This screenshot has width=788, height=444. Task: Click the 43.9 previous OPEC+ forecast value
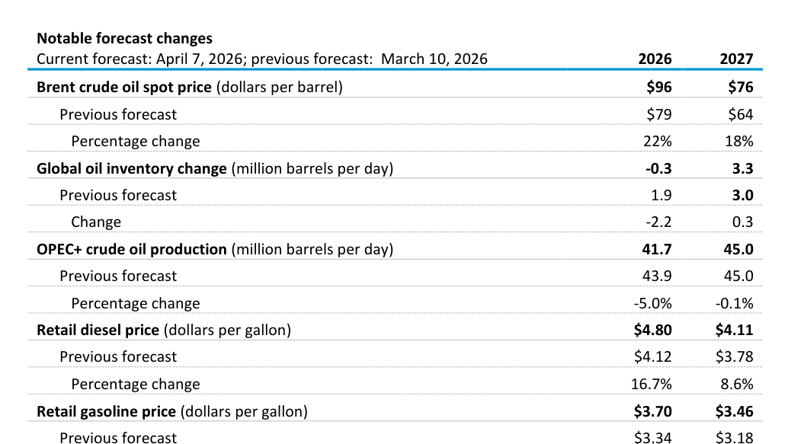click(x=656, y=276)
